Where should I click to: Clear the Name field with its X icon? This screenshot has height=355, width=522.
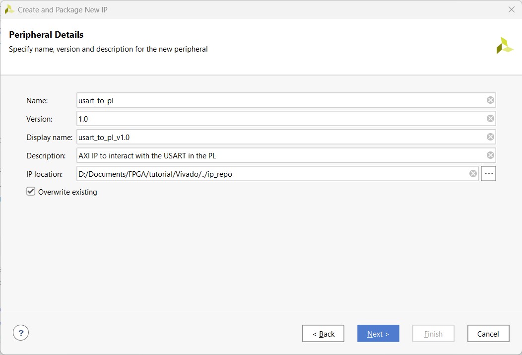click(490, 100)
